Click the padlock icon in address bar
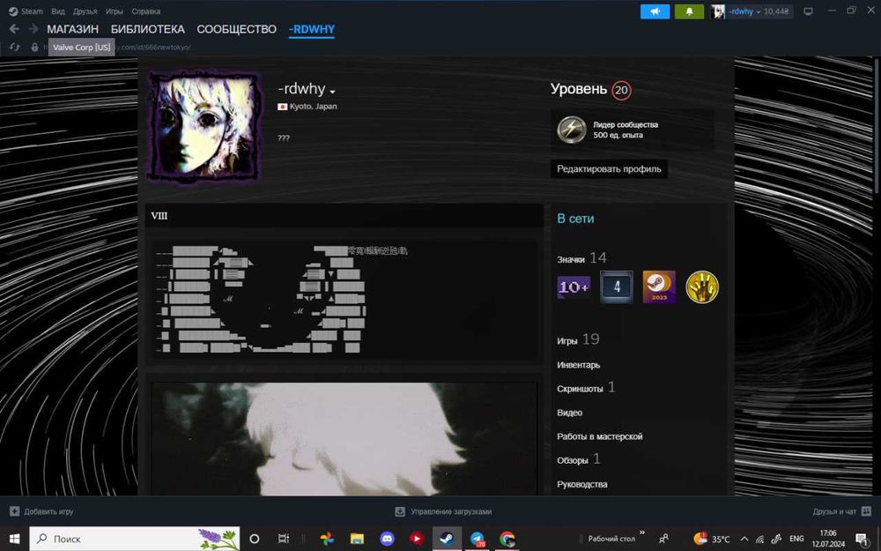881x551 pixels. 35,48
